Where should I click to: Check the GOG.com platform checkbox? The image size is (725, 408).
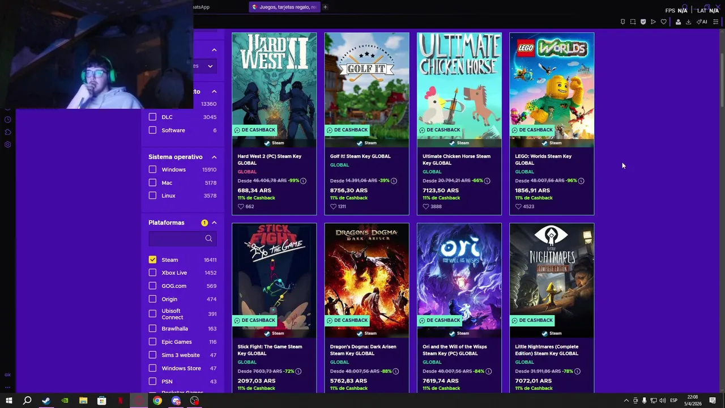tap(152, 286)
